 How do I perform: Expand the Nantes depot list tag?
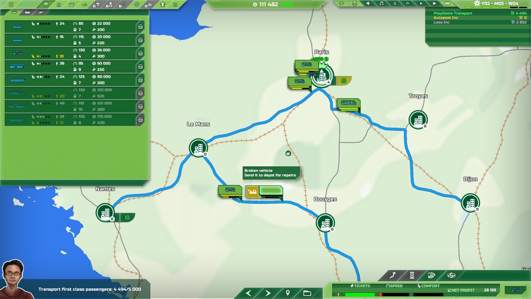(x=127, y=217)
